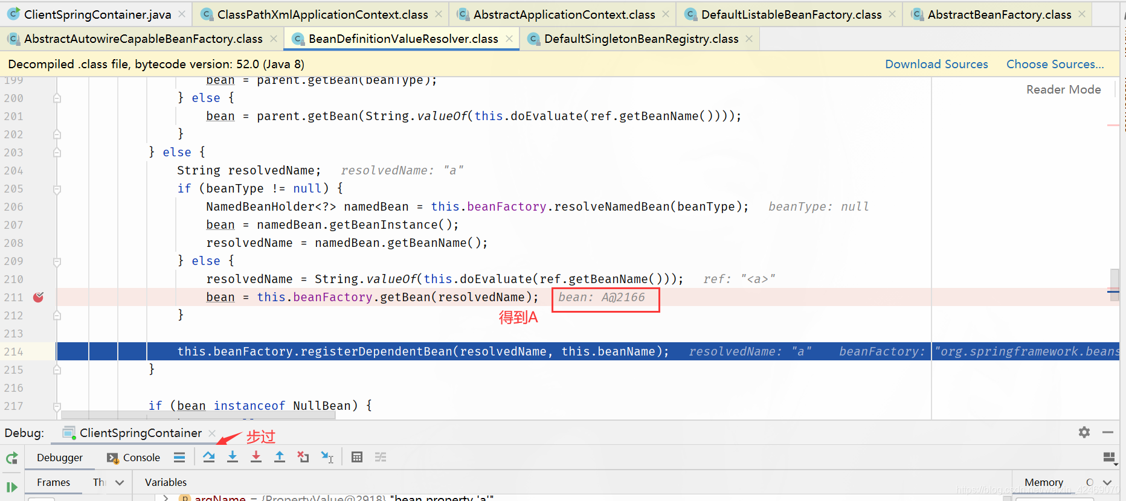The image size is (1126, 501).
Task: Toggle the breakpoint on line 211
Action: pyautogui.click(x=38, y=297)
